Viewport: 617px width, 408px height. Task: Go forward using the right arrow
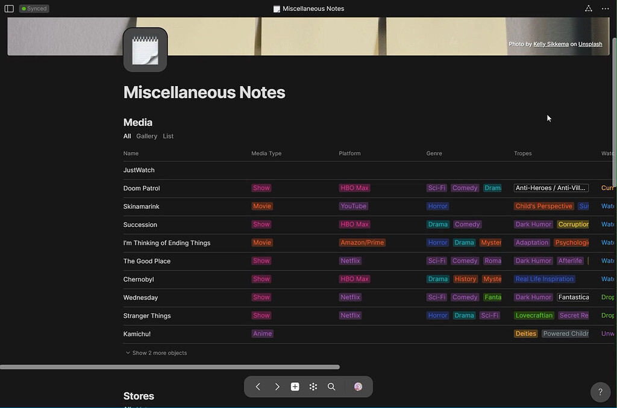click(277, 387)
